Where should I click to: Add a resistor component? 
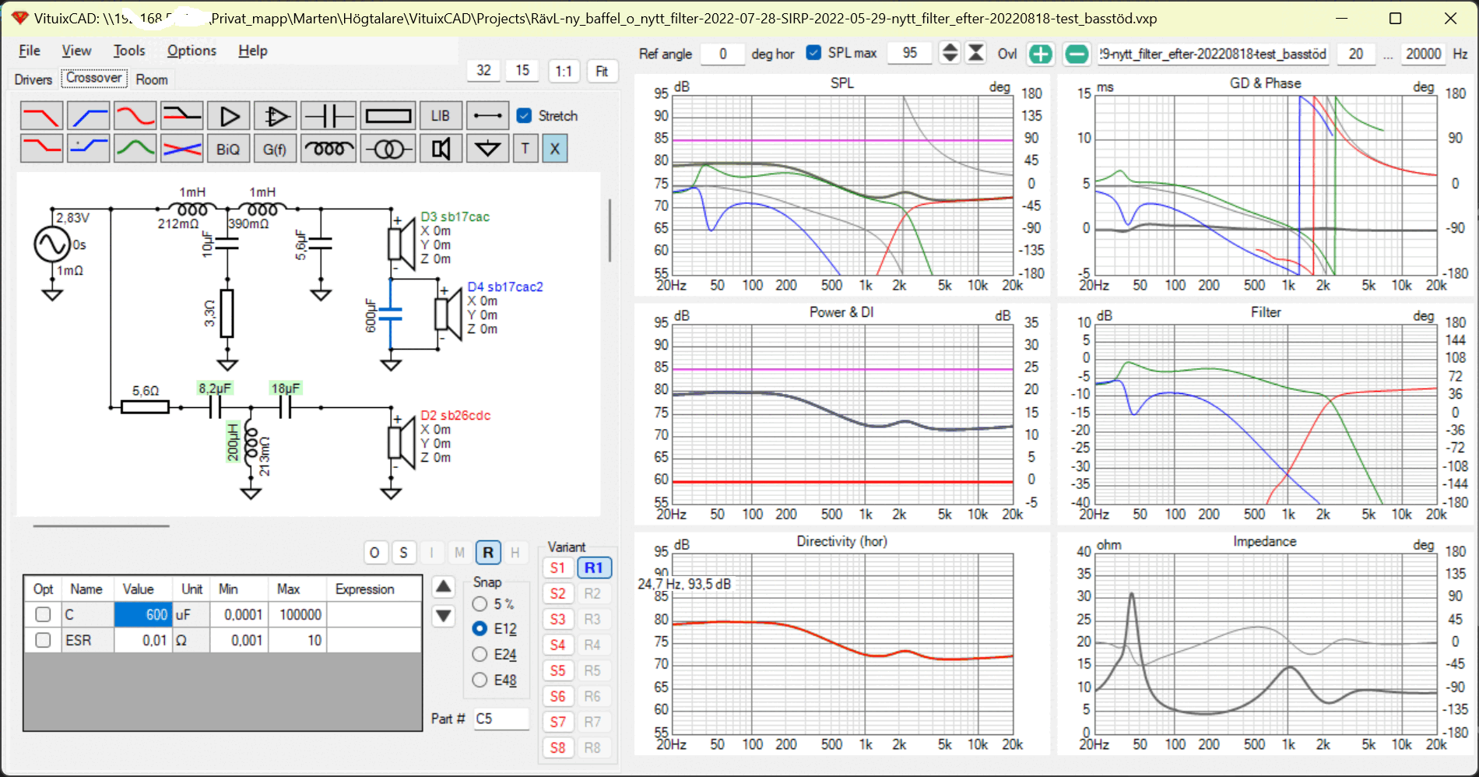tap(388, 116)
